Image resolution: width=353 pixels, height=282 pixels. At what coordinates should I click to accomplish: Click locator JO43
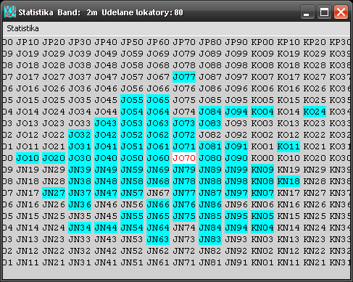coord(106,123)
